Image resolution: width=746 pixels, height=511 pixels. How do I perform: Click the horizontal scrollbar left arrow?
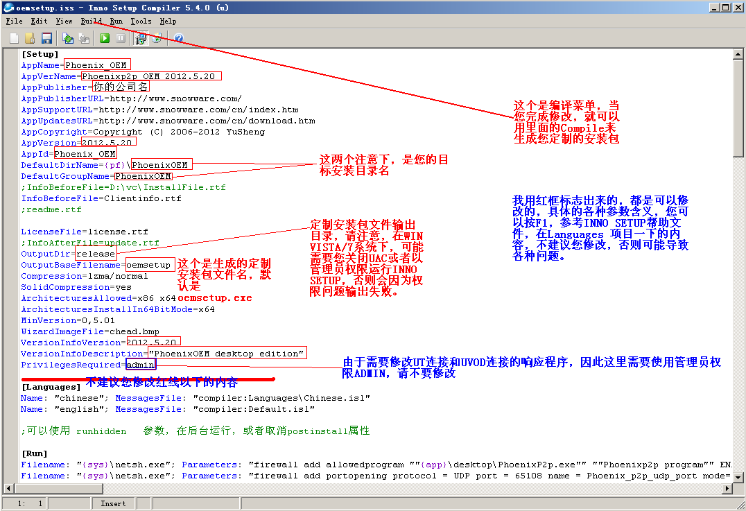pos(8,488)
